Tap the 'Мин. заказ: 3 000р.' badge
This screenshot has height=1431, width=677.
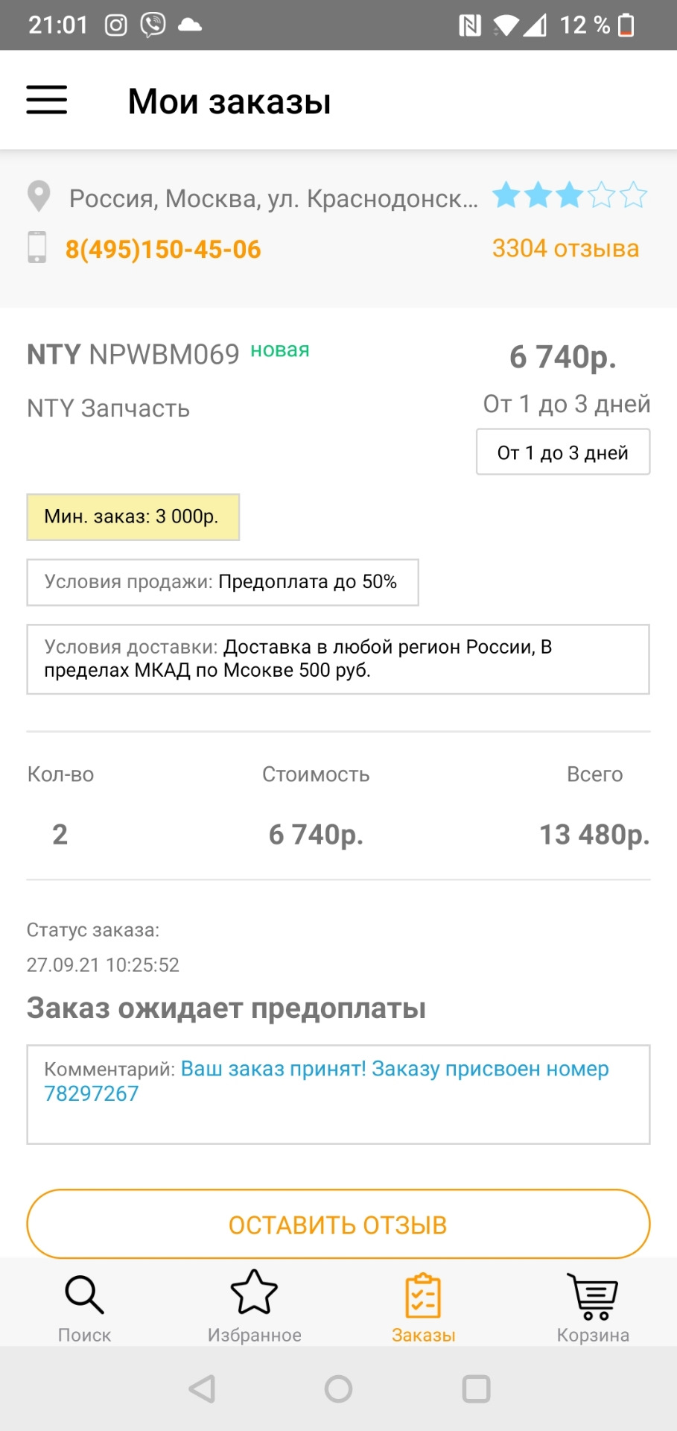(x=133, y=517)
